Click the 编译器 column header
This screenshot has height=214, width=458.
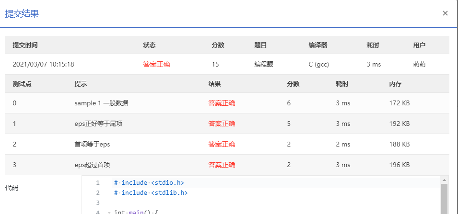tap(318, 45)
